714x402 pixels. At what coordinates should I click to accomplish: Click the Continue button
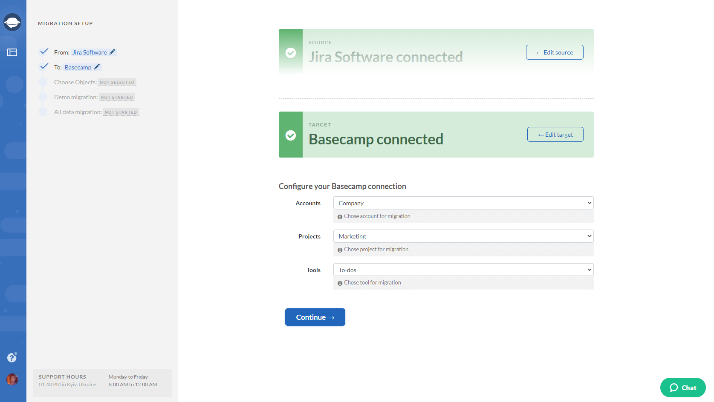coord(315,317)
